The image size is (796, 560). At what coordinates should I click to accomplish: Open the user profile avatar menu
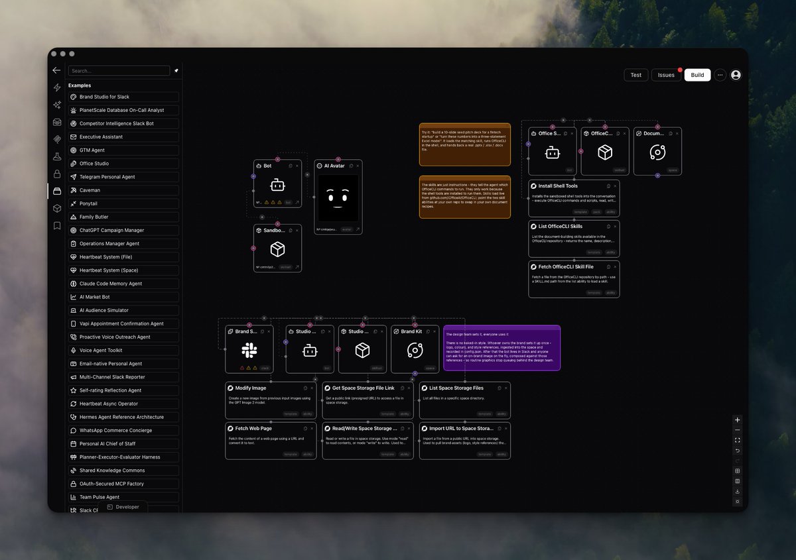pos(736,75)
